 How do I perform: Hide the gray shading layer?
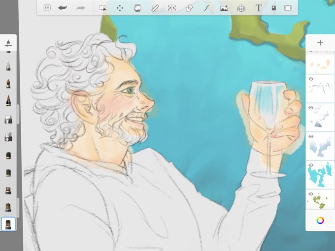tap(311, 108)
